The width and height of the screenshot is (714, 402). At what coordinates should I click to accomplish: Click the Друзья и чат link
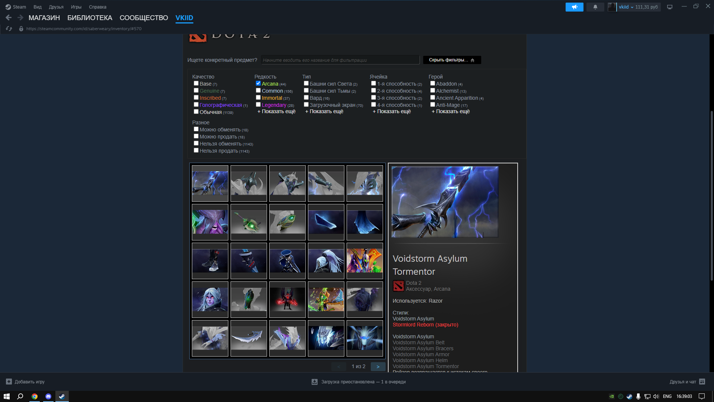point(683,382)
